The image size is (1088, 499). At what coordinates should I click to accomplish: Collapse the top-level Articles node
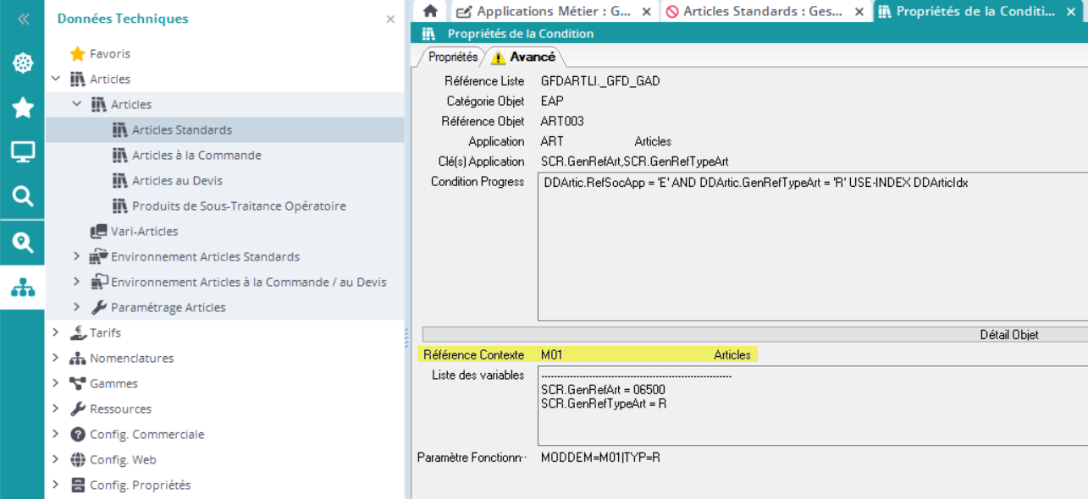click(56, 79)
